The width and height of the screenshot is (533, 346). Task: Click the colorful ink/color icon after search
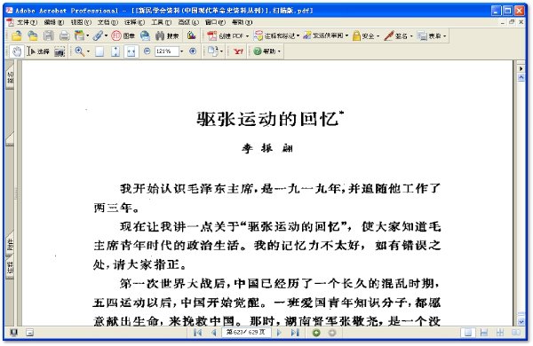[191, 35]
